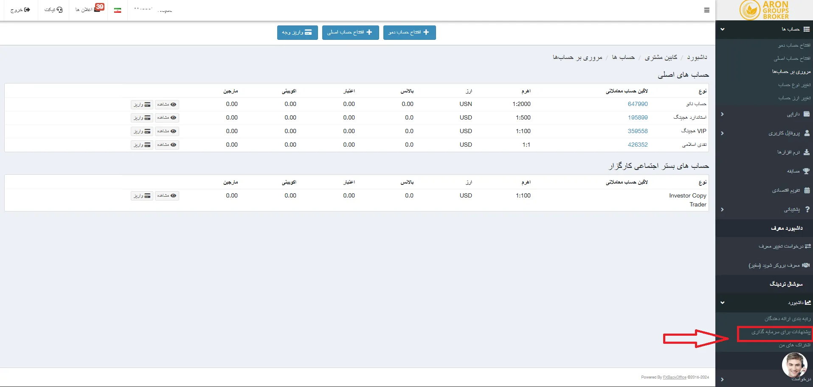Select تغییر نوع حساب in the sidebar
The image size is (813, 387).
[794, 85]
